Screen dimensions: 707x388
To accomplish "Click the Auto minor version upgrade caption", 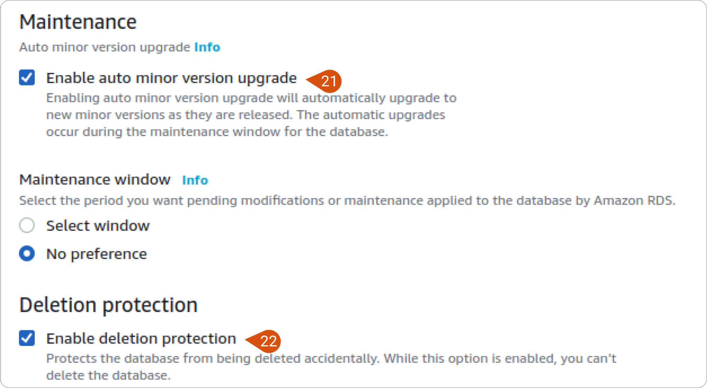I will tap(105, 47).
